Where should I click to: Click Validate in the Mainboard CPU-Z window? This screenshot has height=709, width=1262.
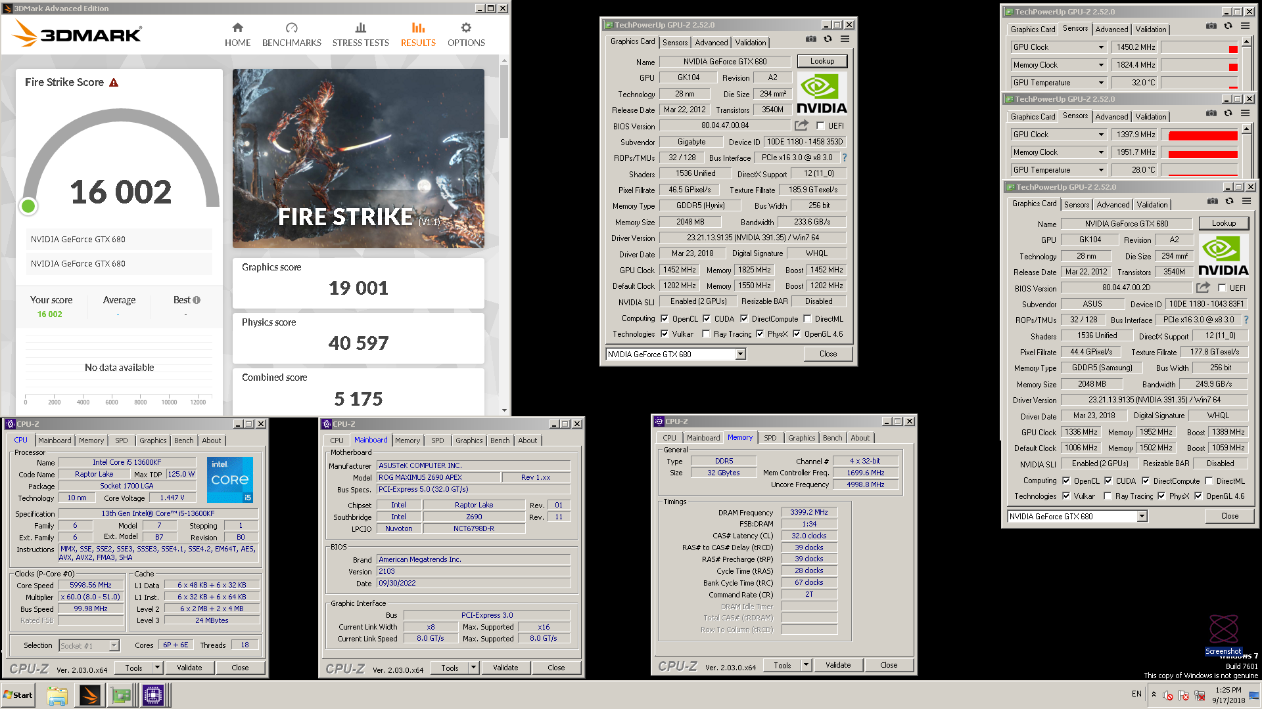click(x=505, y=668)
